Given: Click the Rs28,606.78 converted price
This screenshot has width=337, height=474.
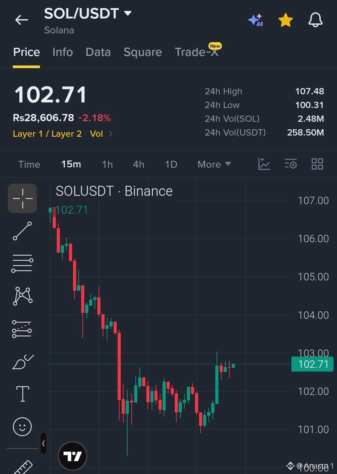Looking at the screenshot, I should (x=43, y=118).
